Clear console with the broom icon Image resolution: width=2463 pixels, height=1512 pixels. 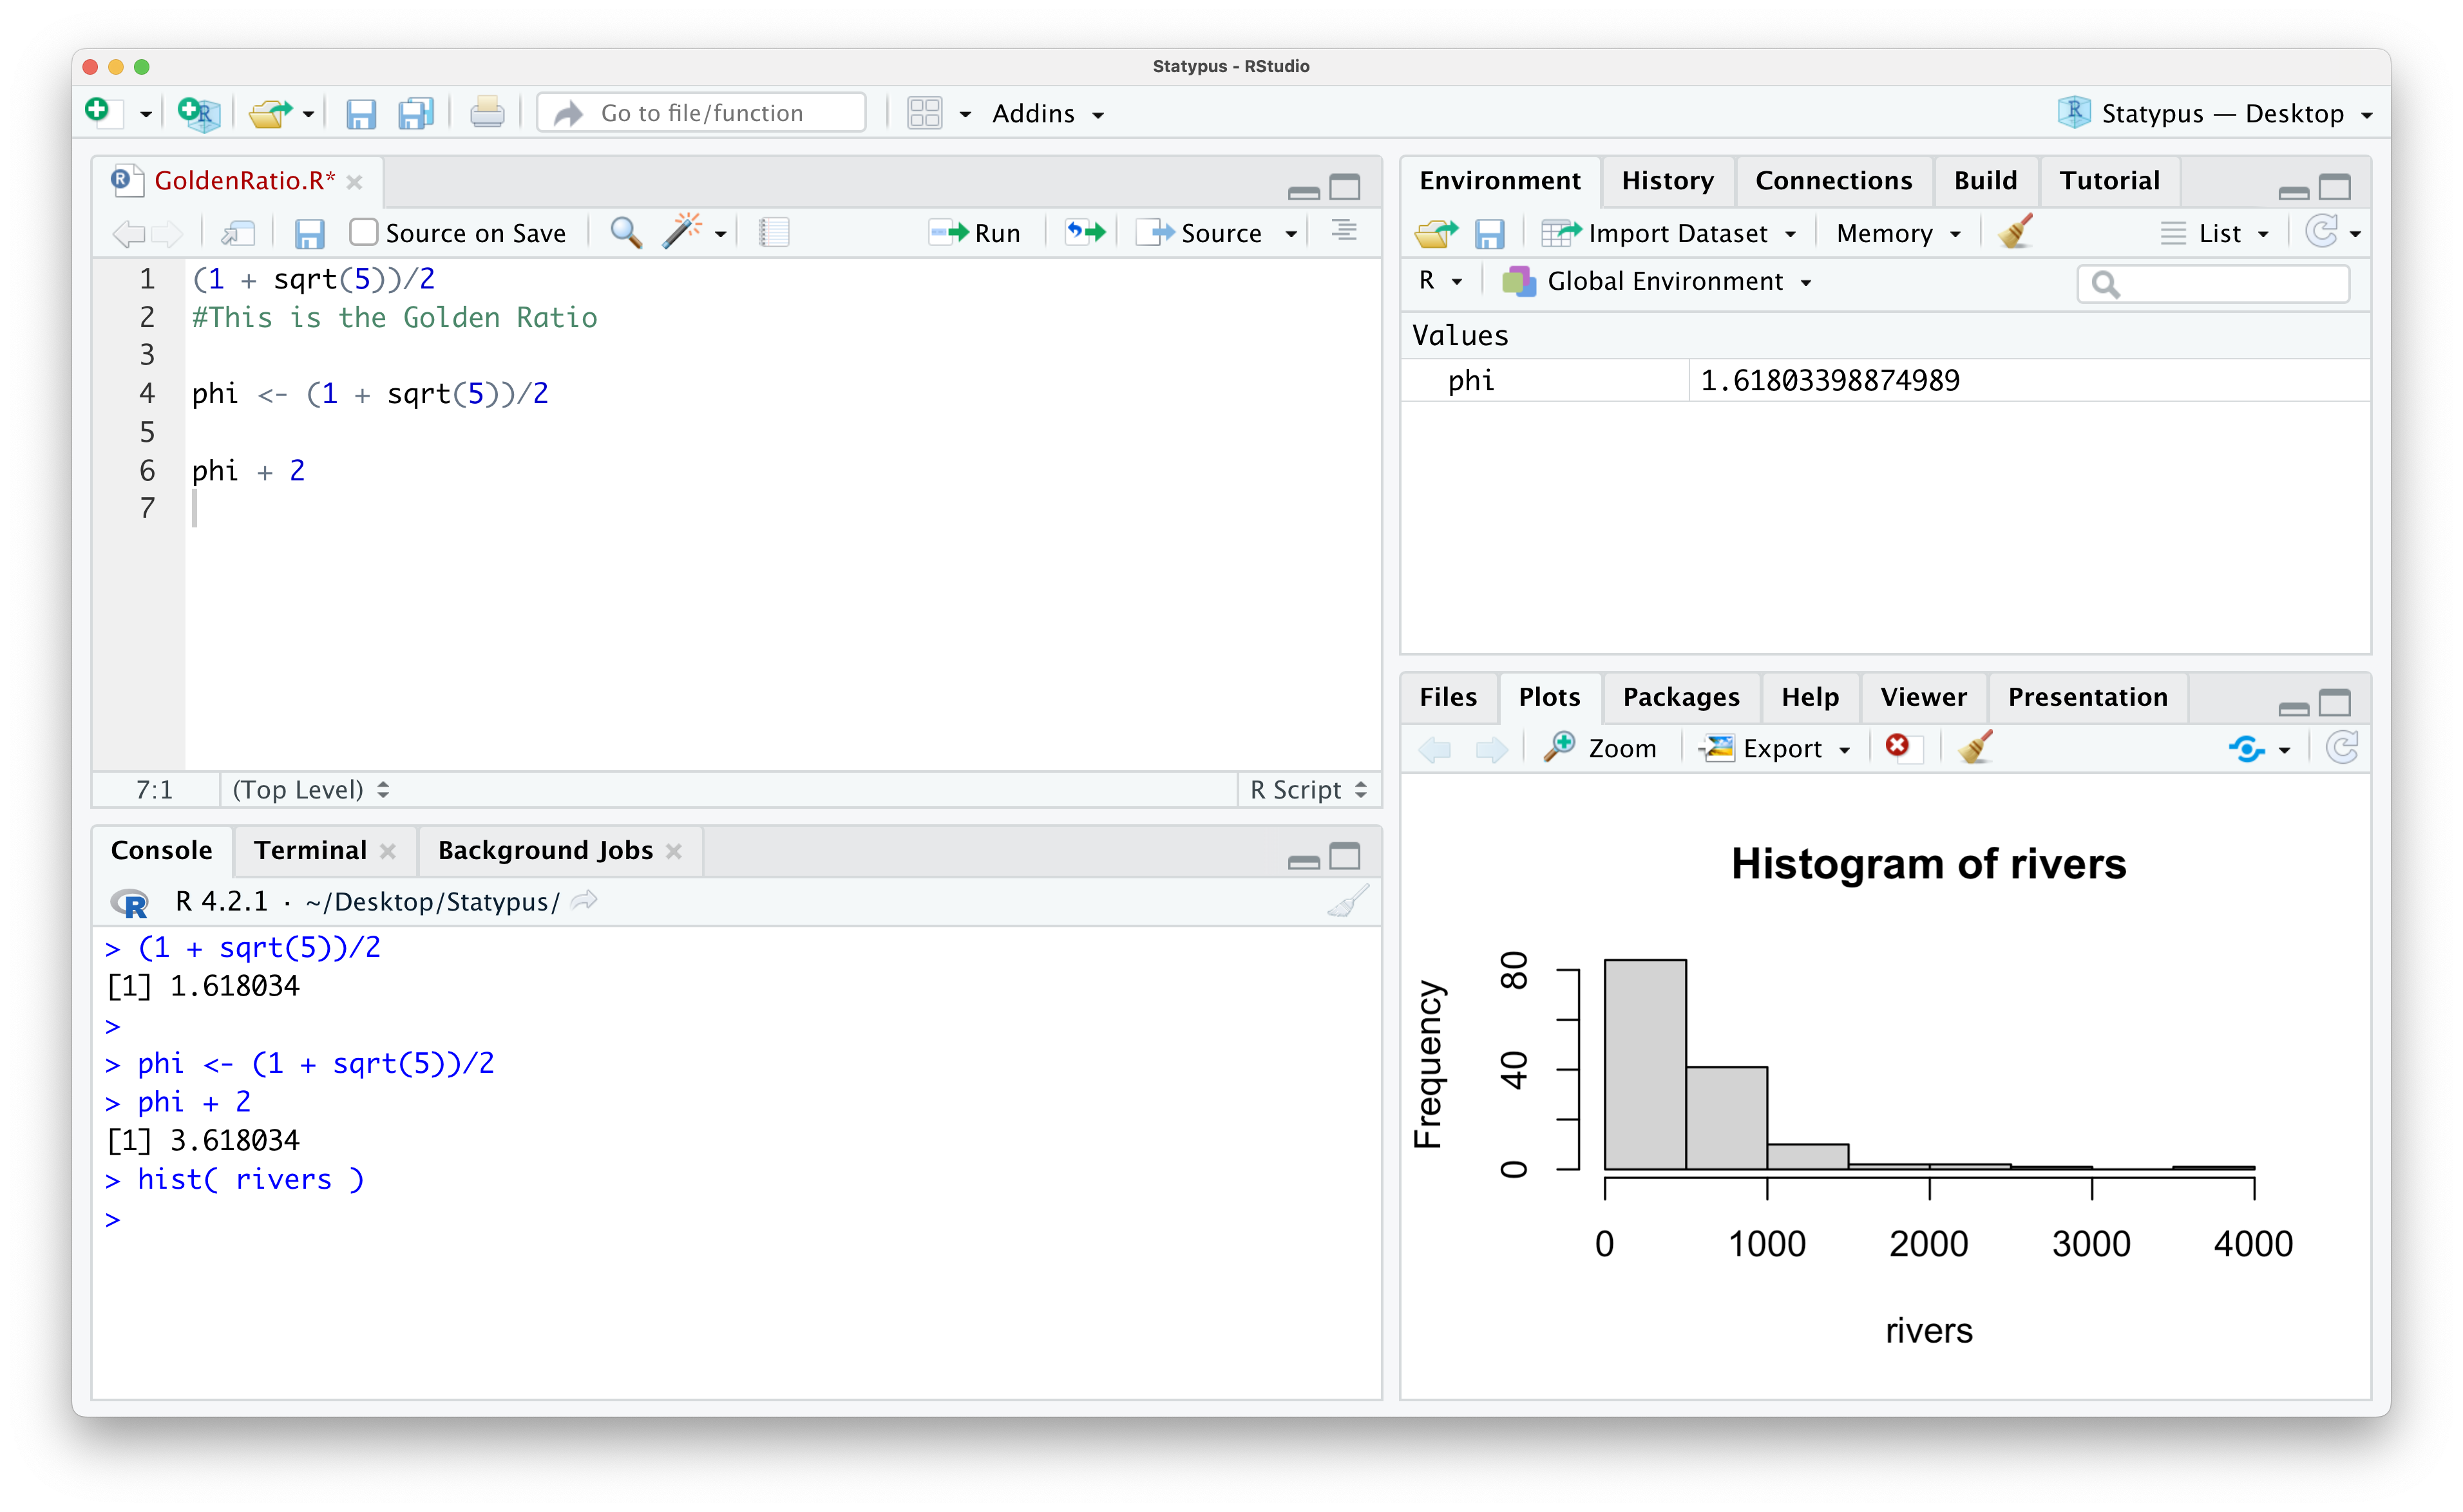(1347, 901)
